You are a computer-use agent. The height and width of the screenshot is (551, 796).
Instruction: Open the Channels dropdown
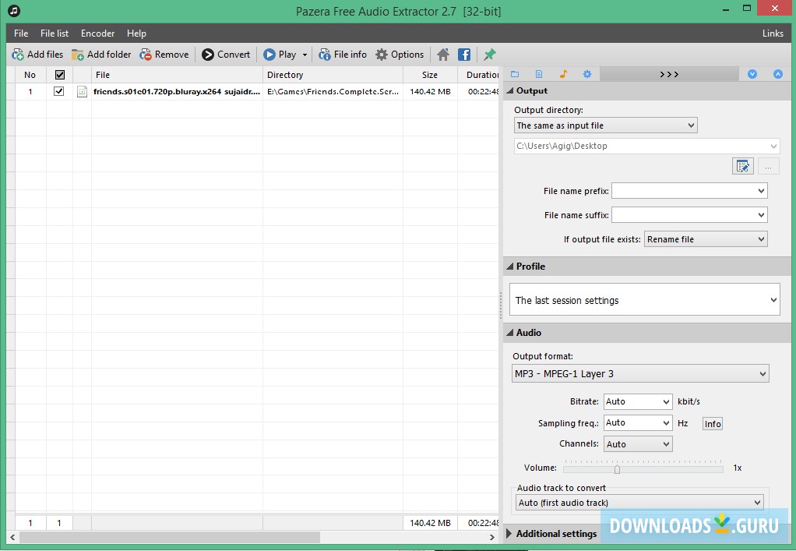(638, 444)
